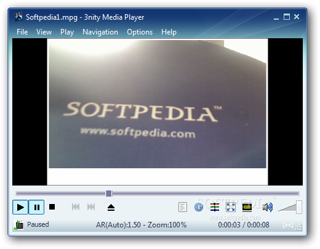Click the Eject/Open file icon
Screen dimensions: 320x249
[x=111, y=207]
